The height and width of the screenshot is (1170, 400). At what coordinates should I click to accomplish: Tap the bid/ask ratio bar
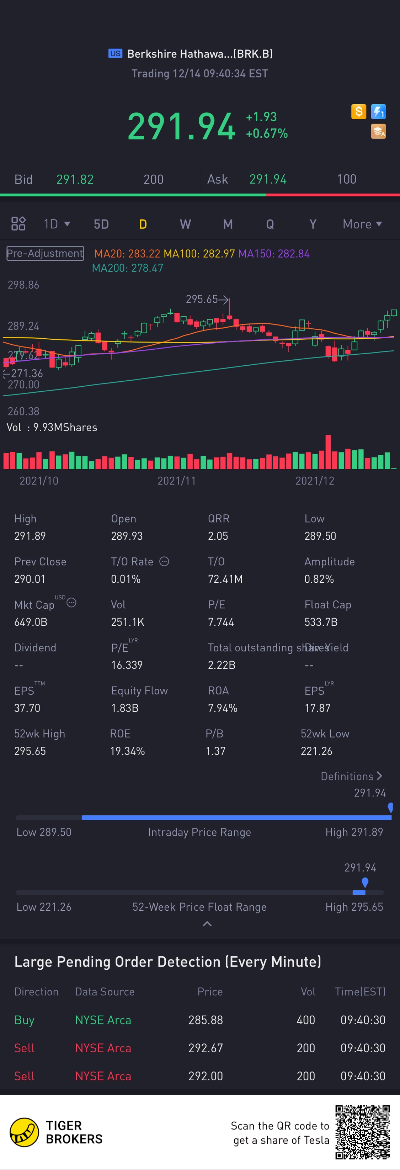coord(200,195)
